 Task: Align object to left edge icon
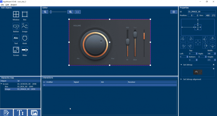(205, 39)
